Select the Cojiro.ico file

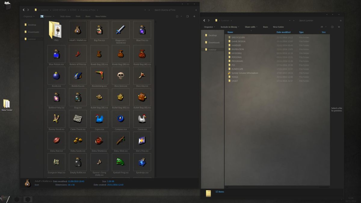click(x=99, y=120)
